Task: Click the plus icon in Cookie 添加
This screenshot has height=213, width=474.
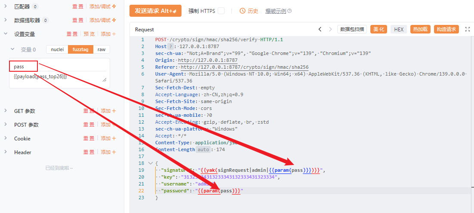Action: 114,138
